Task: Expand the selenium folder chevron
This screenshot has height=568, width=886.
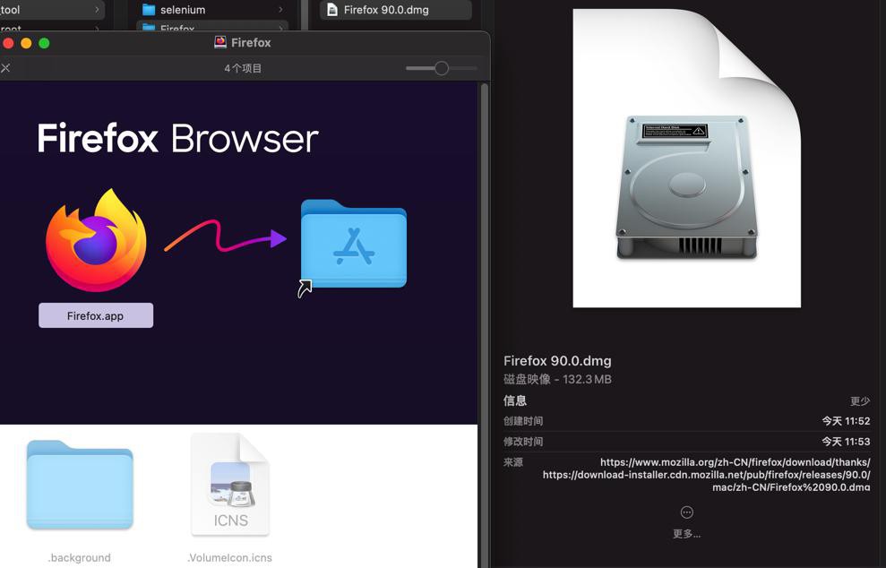Action: tap(280, 10)
